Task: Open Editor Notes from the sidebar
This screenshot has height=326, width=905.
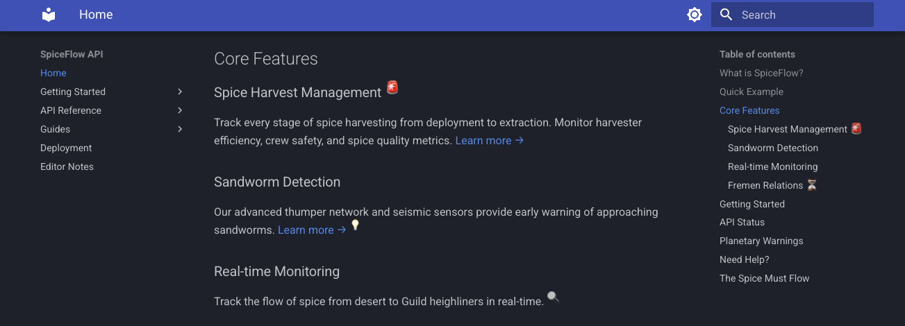Action: pos(67,166)
